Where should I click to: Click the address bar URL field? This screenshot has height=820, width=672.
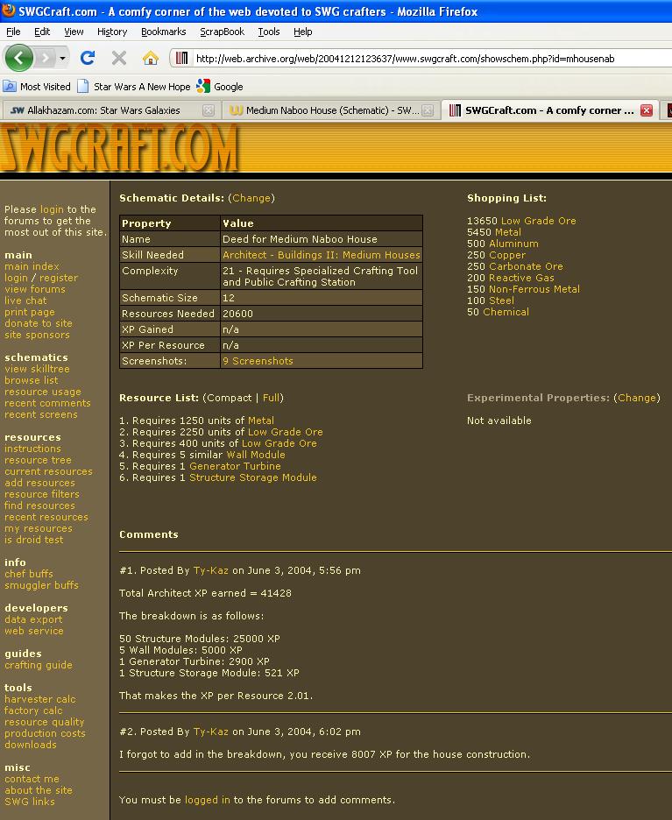tap(421, 59)
